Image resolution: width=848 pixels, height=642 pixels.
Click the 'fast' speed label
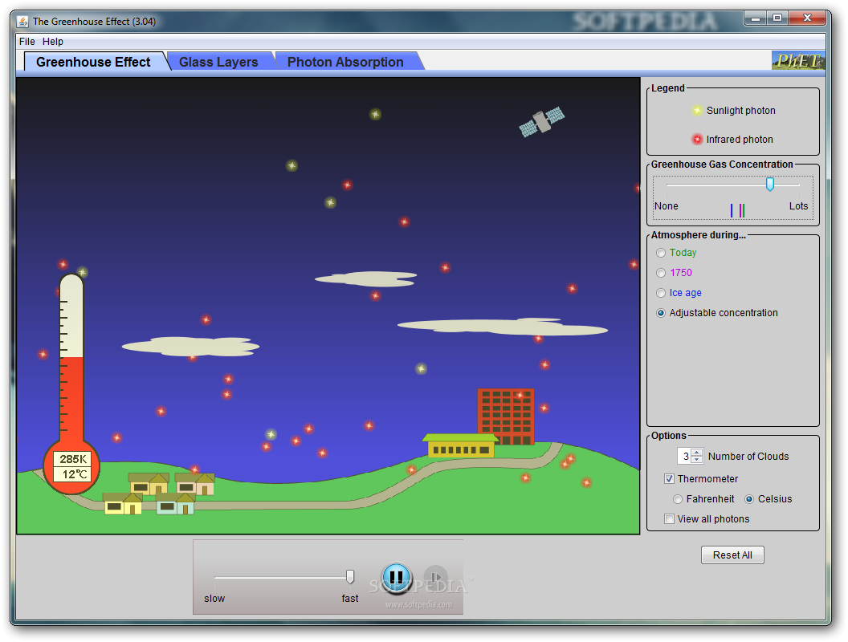(350, 598)
